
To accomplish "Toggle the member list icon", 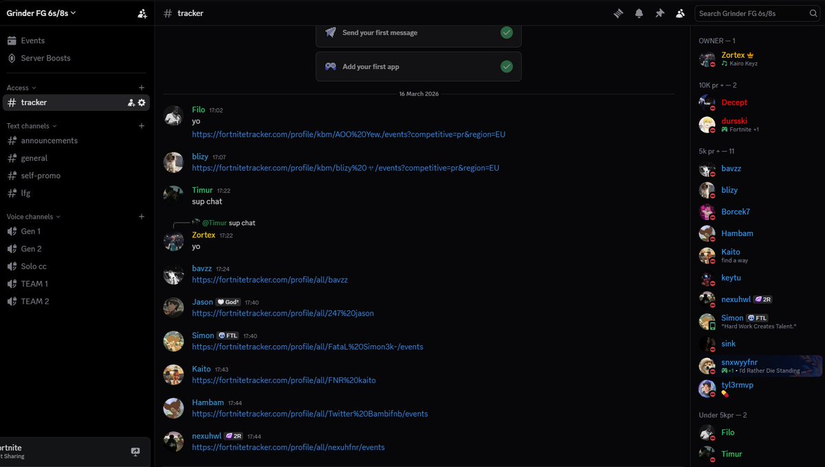I will coord(680,13).
